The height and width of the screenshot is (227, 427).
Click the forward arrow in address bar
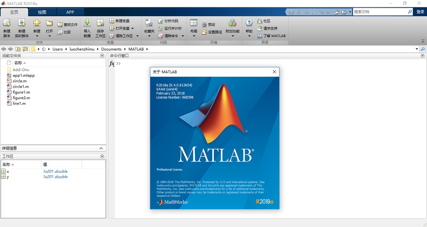(x=10, y=49)
